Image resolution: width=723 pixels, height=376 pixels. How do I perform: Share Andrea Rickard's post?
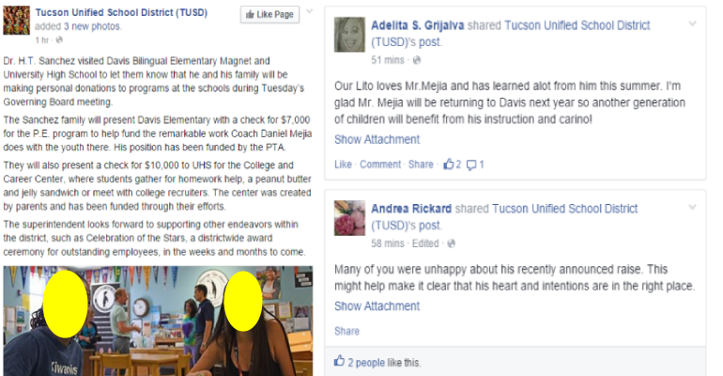pyautogui.click(x=346, y=331)
